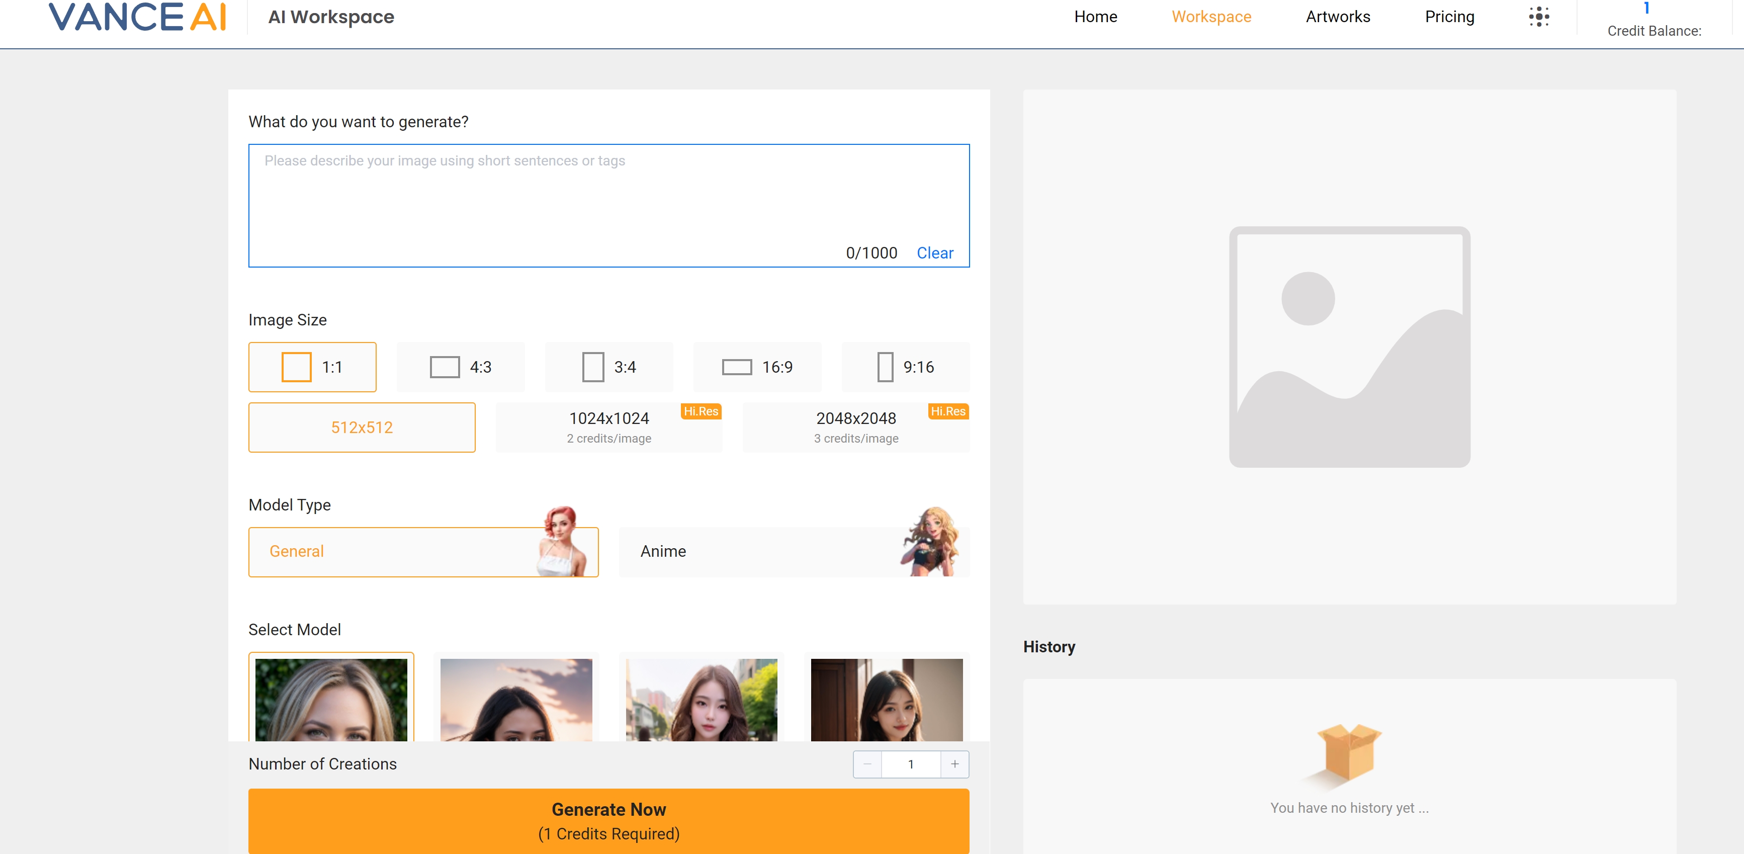Select the 3:4 portrait aspect ratio
Image resolution: width=1744 pixels, height=854 pixels.
click(x=608, y=367)
